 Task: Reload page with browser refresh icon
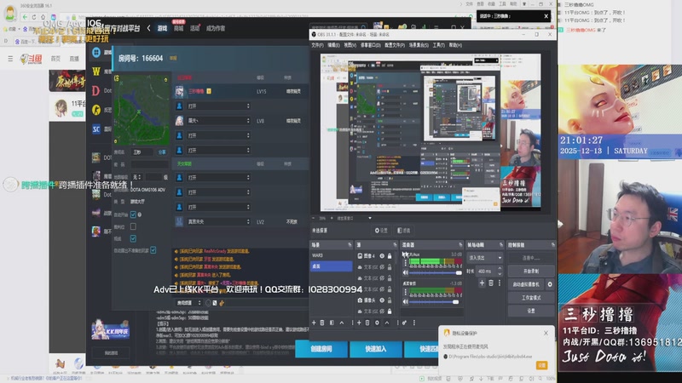(x=33, y=17)
